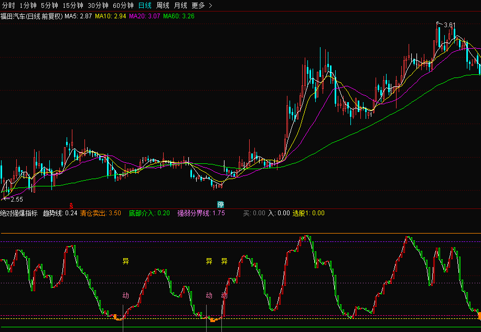Select the 1分钟 timeframe tab
The height and width of the screenshot is (332, 481).
pyautogui.click(x=28, y=6)
